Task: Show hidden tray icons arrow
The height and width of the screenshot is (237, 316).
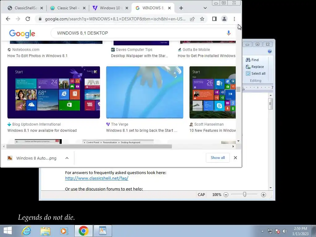Action: pos(262,231)
